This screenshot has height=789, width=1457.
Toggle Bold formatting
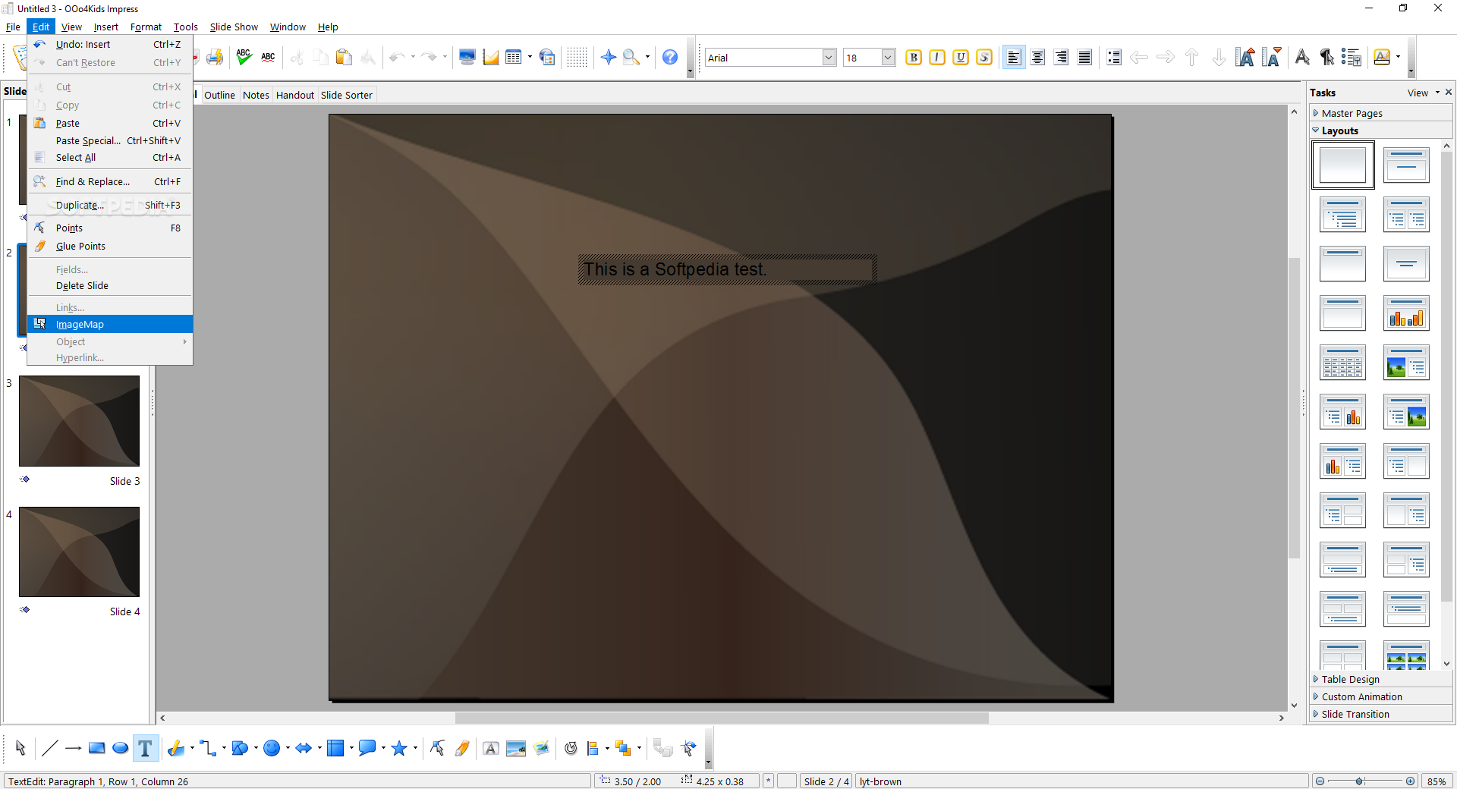(914, 57)
